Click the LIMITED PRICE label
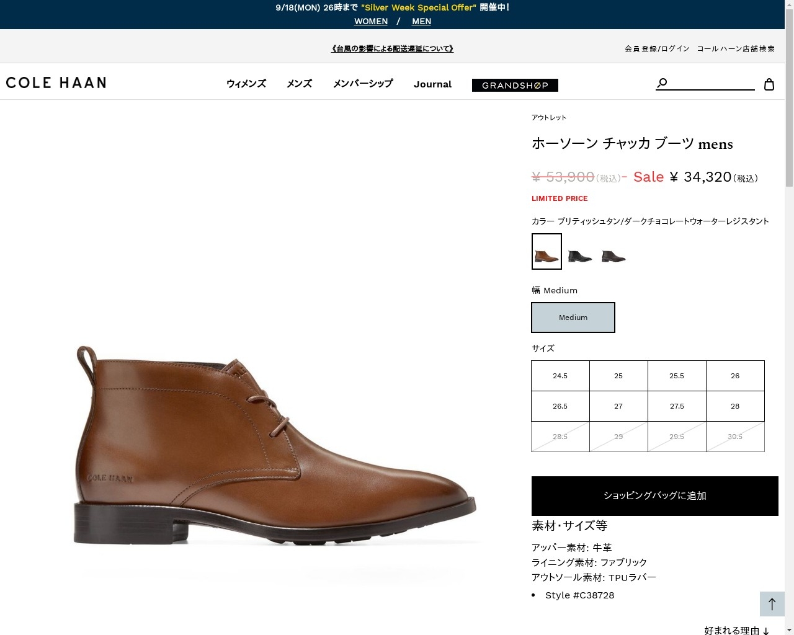 coord(560,198)
